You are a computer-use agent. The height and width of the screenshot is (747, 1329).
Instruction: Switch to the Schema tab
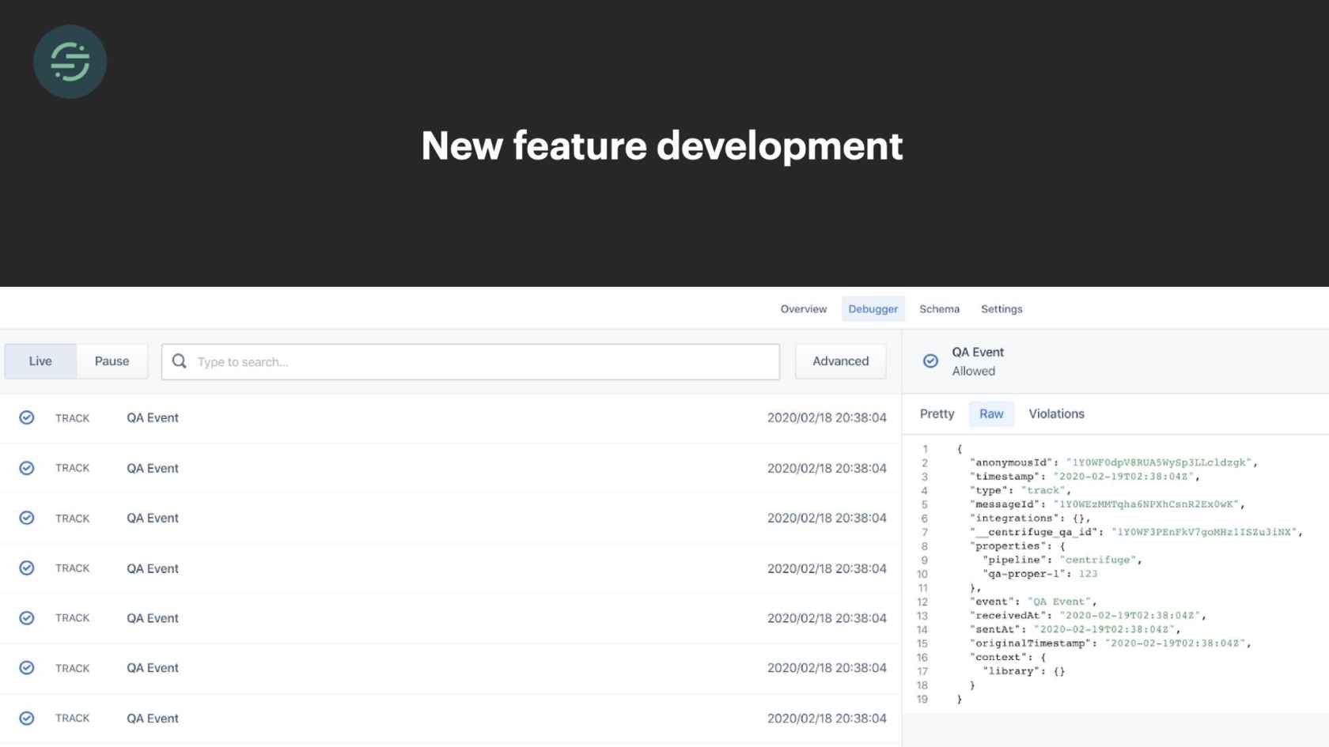pos(939,309)
